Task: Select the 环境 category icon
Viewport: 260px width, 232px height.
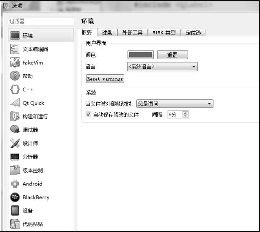Action: [15, 36]
